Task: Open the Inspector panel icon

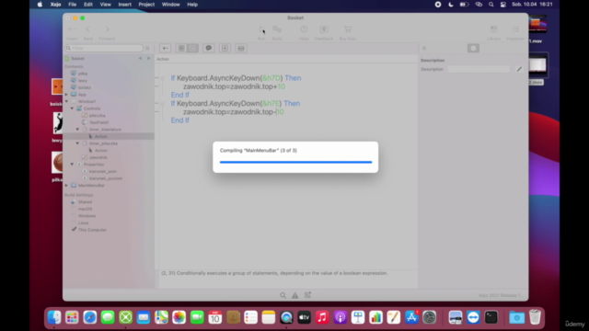Action: (x=515, y=29)
